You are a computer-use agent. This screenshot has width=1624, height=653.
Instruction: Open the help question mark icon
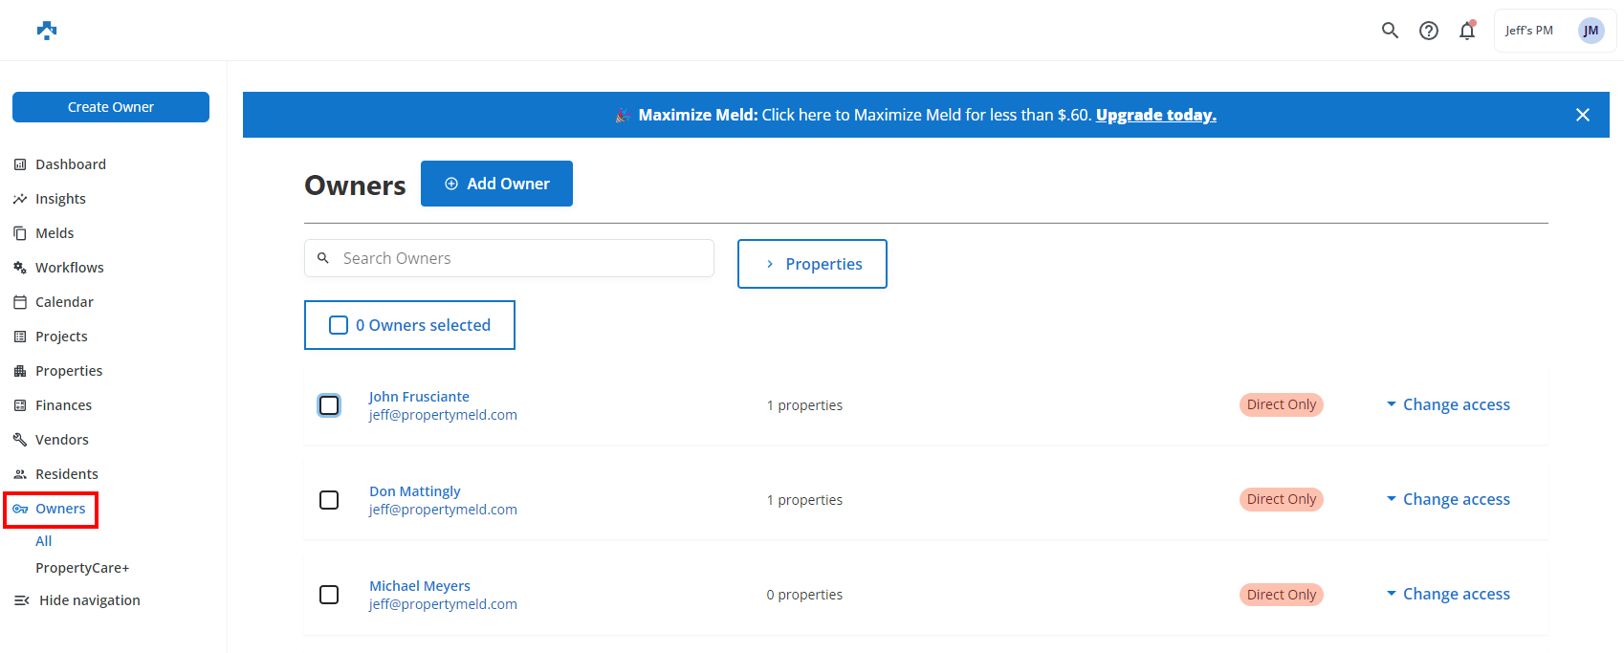[1428, 31]
